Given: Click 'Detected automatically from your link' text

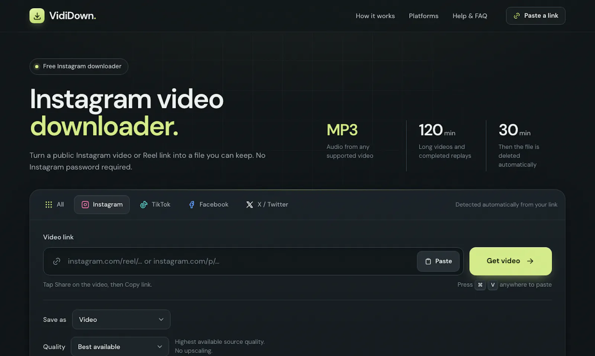Looking at the screenshot, I should pyautogui.click(x=506, y=205).
